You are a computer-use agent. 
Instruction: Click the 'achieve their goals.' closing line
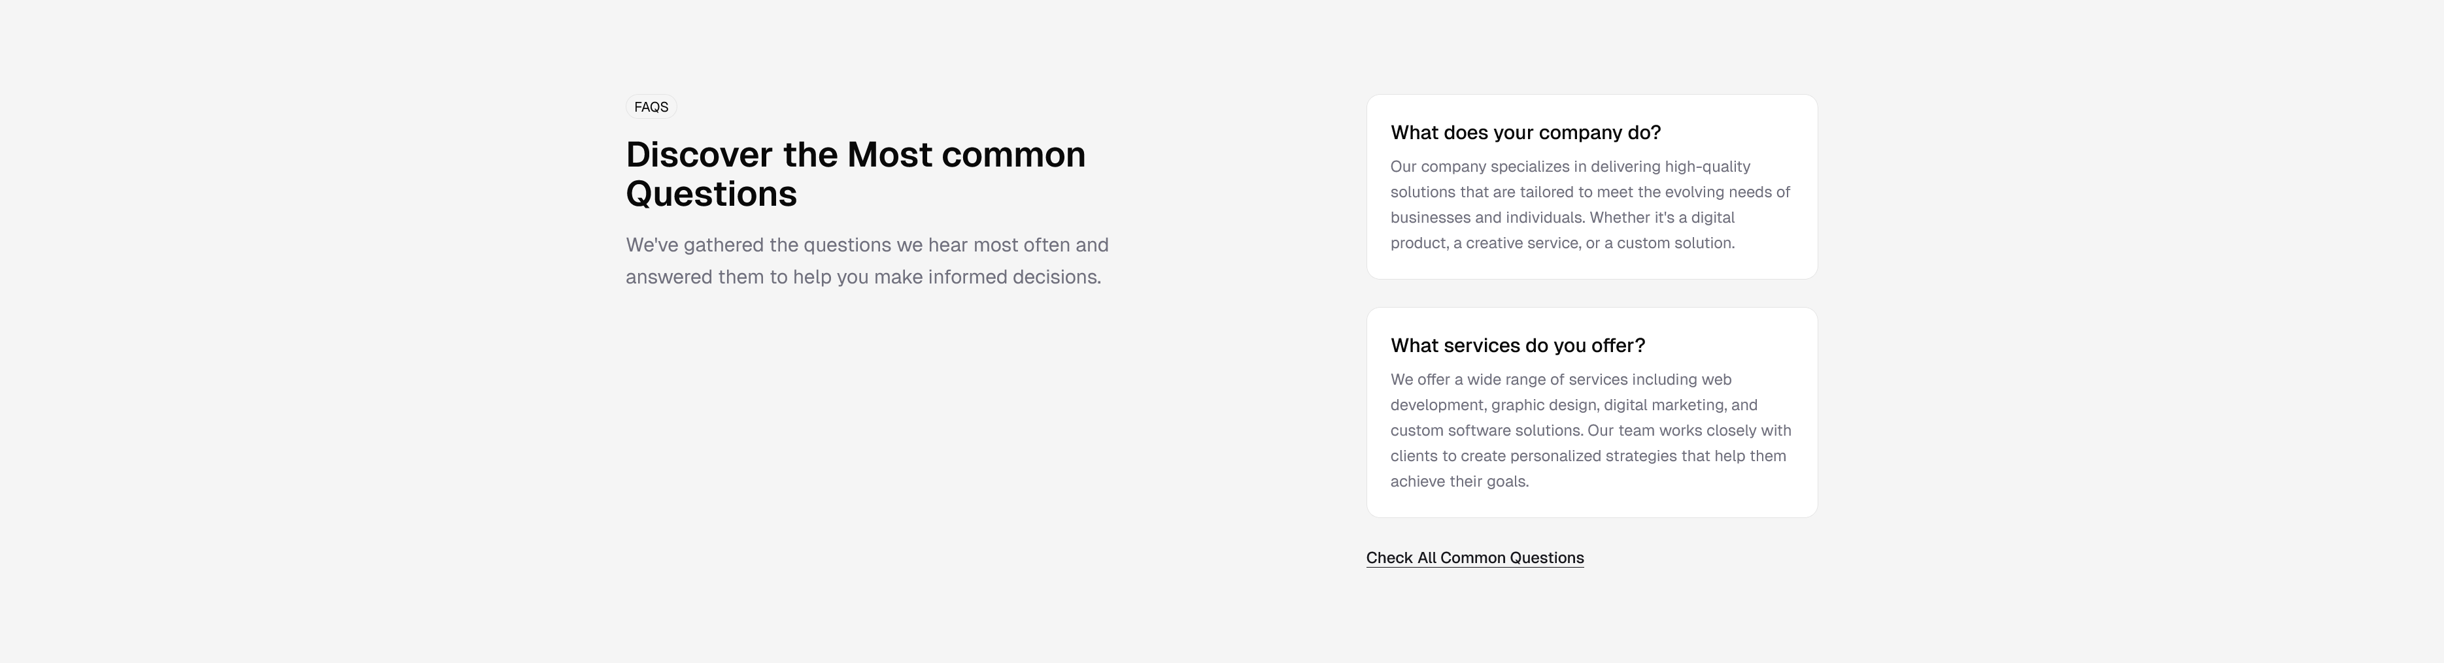tap(1459, 482)
